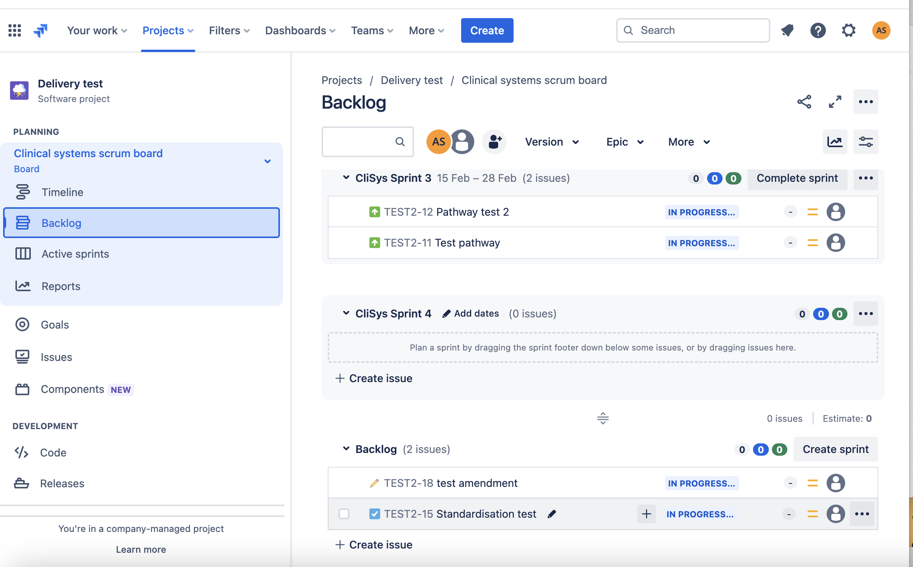
Task: Click assignee avatar on TEST2-11 row
Action: (836, 243)
